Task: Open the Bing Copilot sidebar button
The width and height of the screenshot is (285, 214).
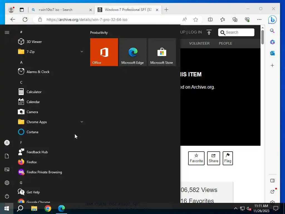Action: (x=272, y=20)
